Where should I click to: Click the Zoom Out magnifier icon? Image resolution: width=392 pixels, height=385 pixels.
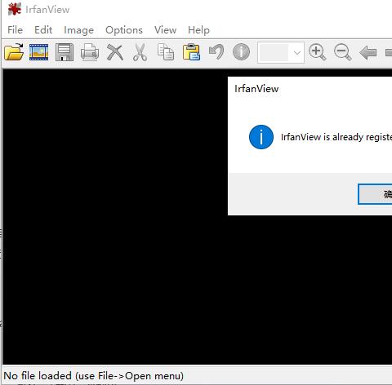pyautogui.click(x=342, y=52)
